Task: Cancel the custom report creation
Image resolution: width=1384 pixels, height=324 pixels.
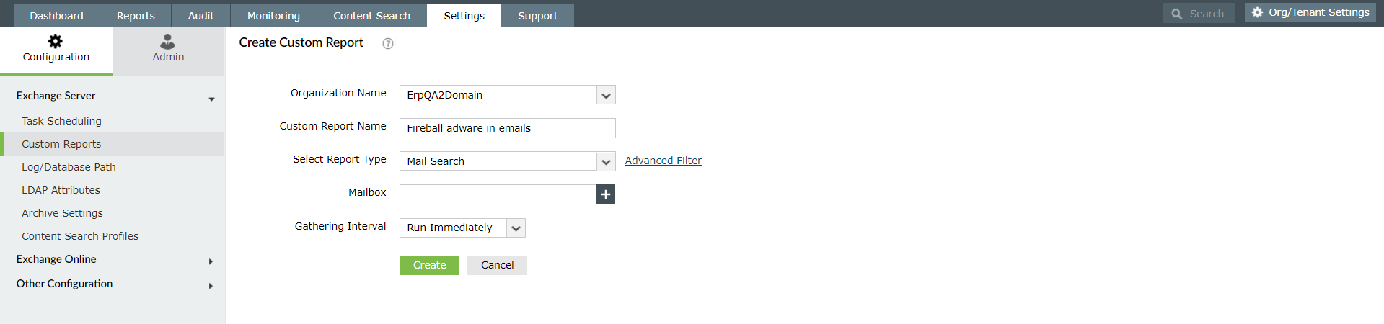Action: pos(497,265)
